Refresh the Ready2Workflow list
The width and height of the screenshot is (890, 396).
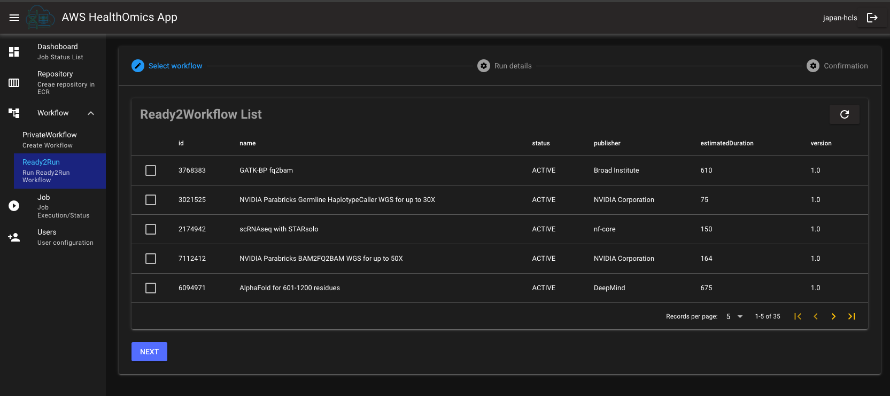pos(845,114)
